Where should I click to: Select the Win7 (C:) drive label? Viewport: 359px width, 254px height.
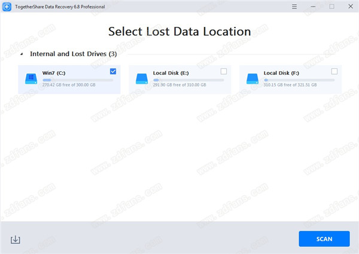(54, 73)
